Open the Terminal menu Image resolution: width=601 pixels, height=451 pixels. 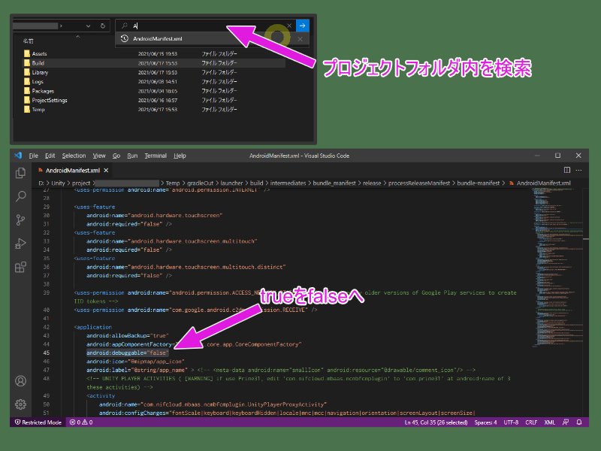coord(156,156)
